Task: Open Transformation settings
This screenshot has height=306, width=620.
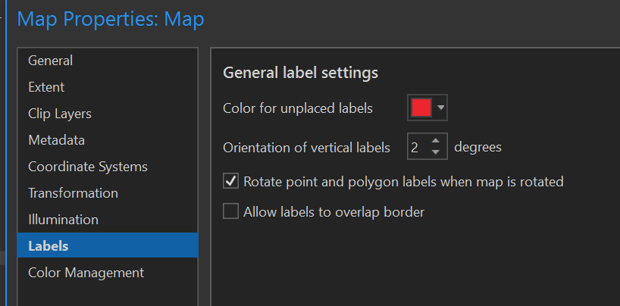Action: [x=73, y=193]
